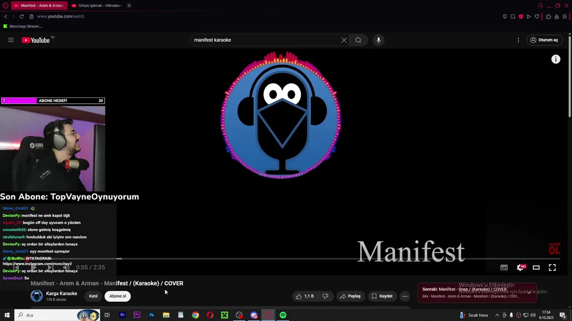Switch to Orkun Işıtmak - Hitmaker tab
This screenshot has height=321, width=572.
97,5
